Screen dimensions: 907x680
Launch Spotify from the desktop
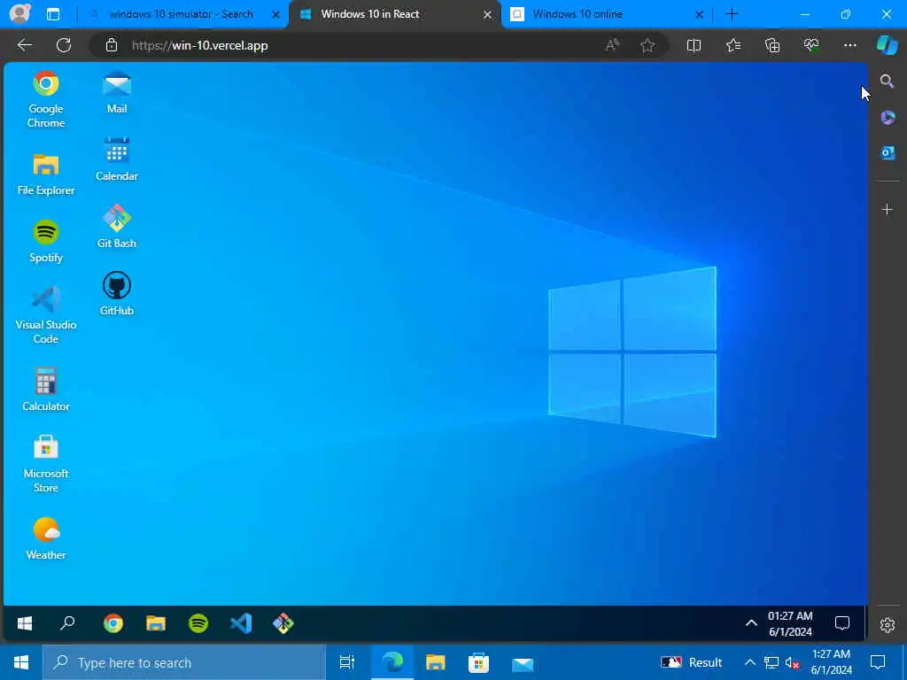(46, 241)
